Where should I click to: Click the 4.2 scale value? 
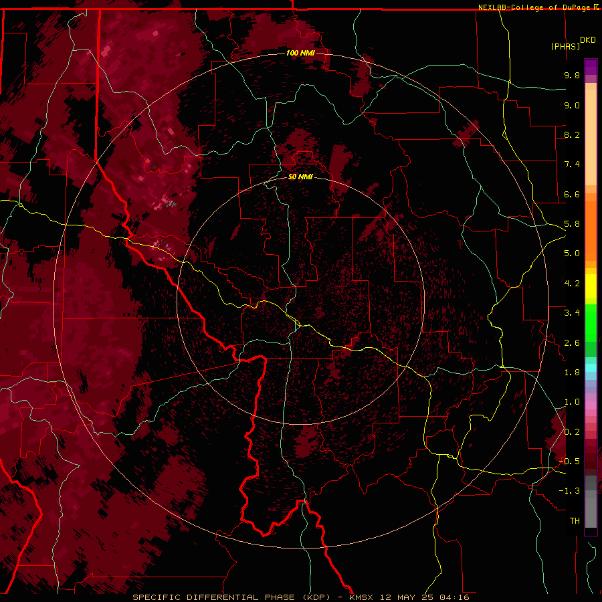pos(572,284)
